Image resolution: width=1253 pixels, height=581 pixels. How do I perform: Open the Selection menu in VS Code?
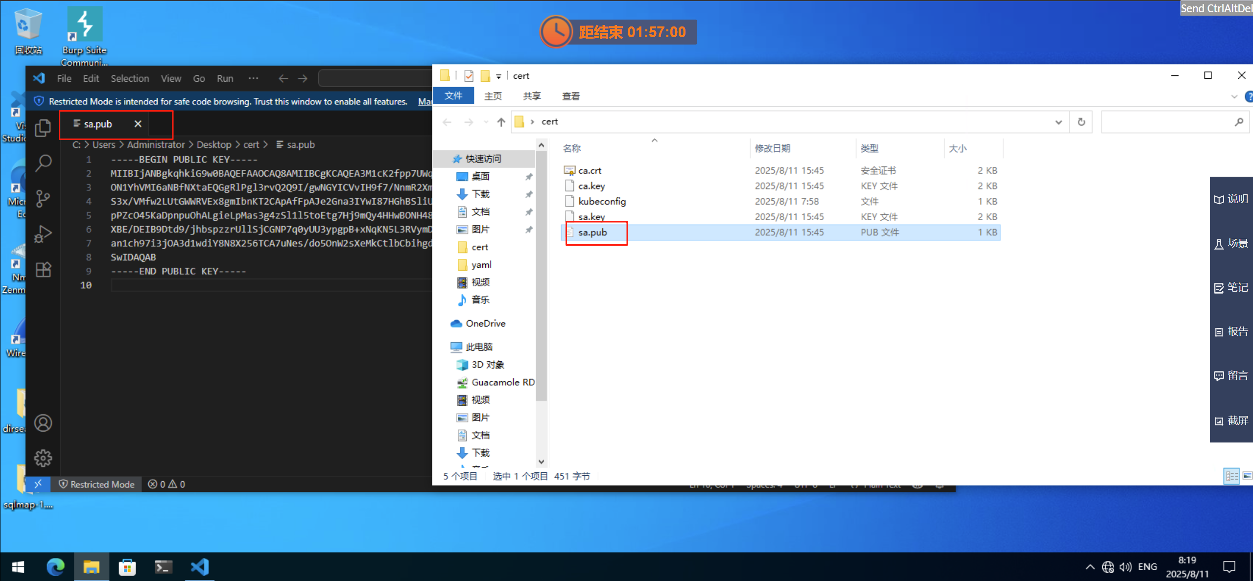(x=130, y=78)
